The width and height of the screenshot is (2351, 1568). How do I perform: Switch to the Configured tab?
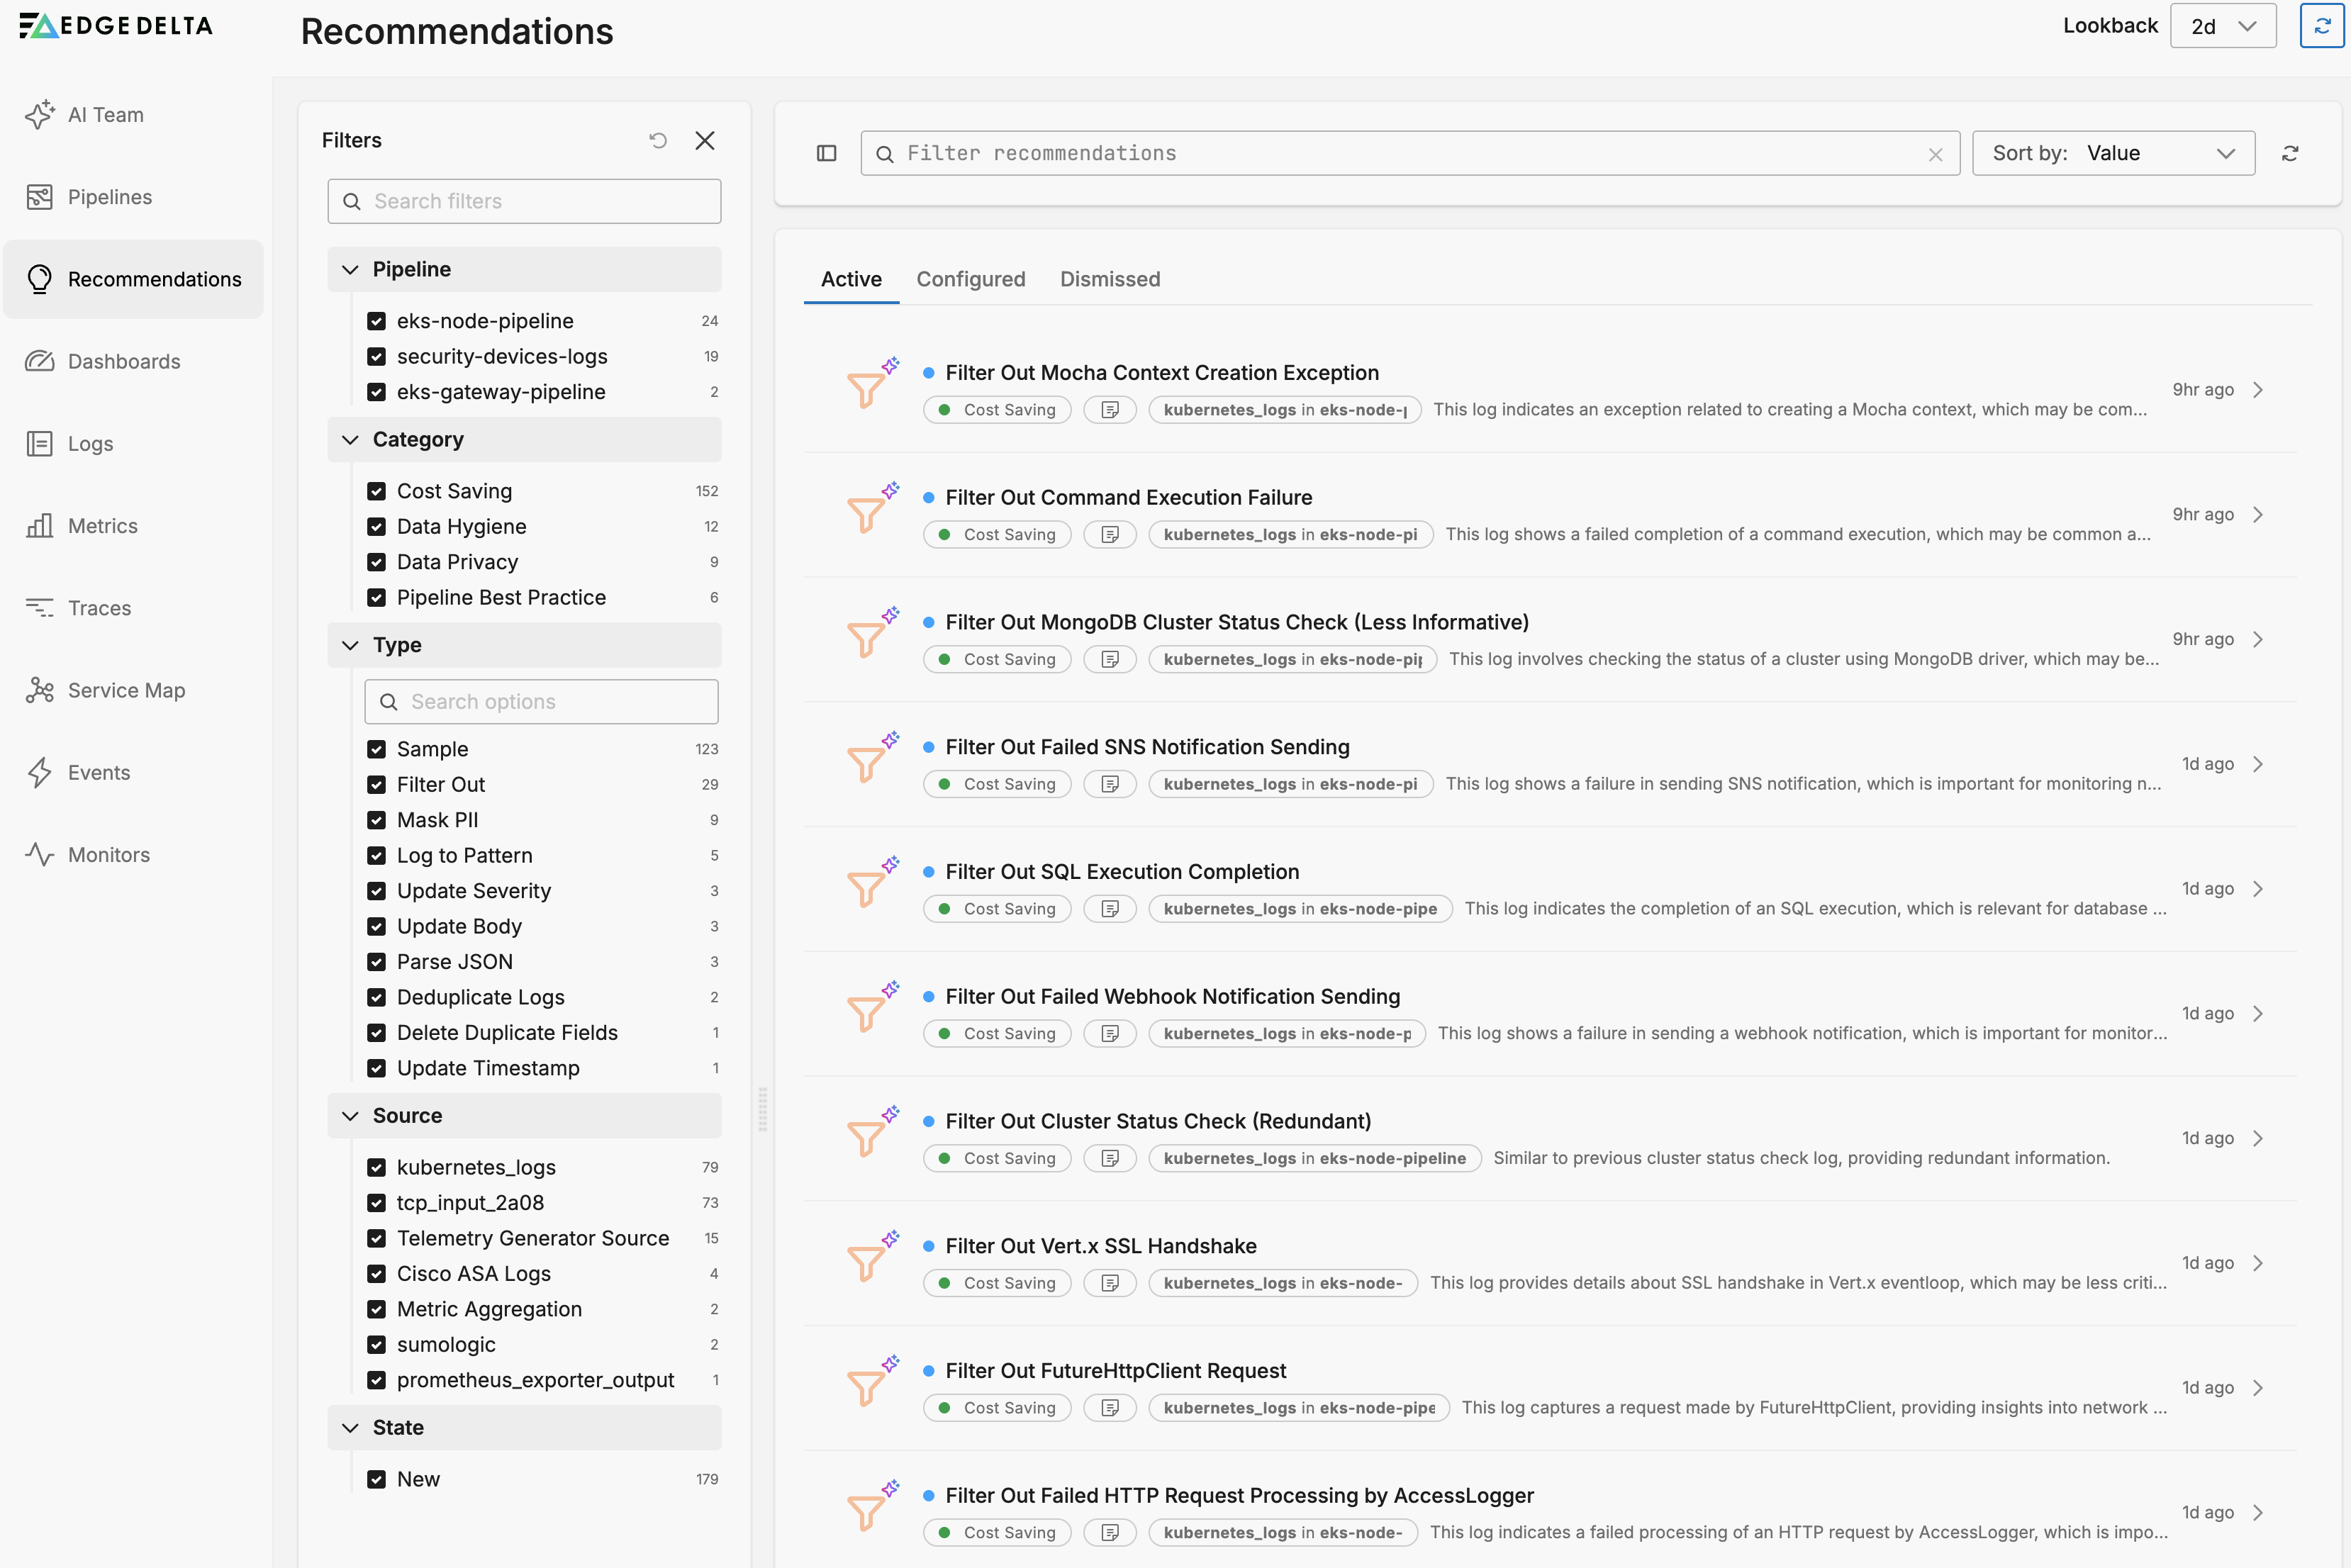pos(970,279)
